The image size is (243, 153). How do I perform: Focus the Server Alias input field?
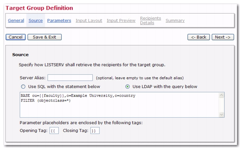[70, 78]
